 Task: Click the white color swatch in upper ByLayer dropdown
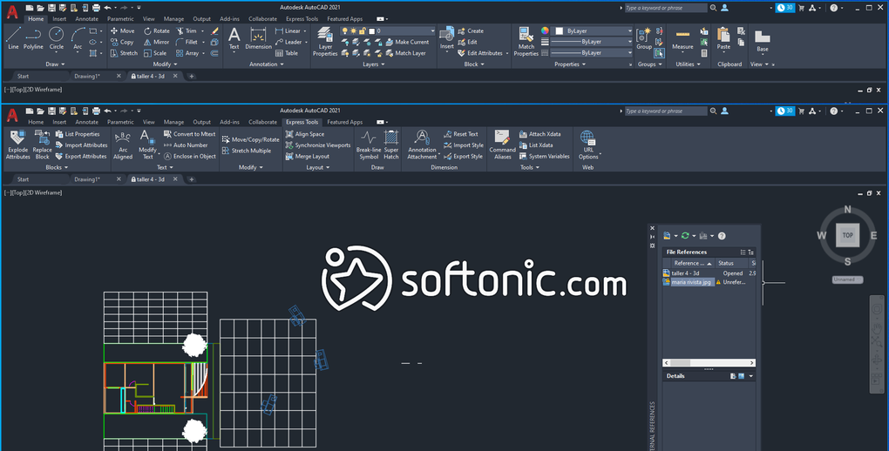tap(560, 31)
